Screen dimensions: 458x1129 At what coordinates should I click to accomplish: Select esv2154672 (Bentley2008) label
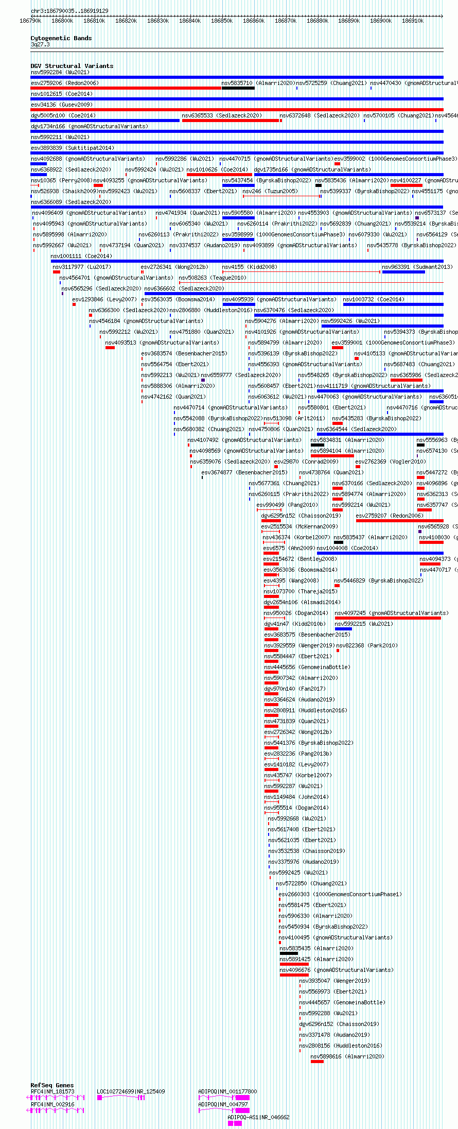click(x=301, y=559)
